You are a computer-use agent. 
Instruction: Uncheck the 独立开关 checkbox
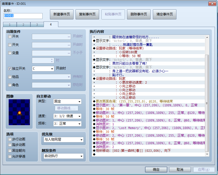point(10,68)
